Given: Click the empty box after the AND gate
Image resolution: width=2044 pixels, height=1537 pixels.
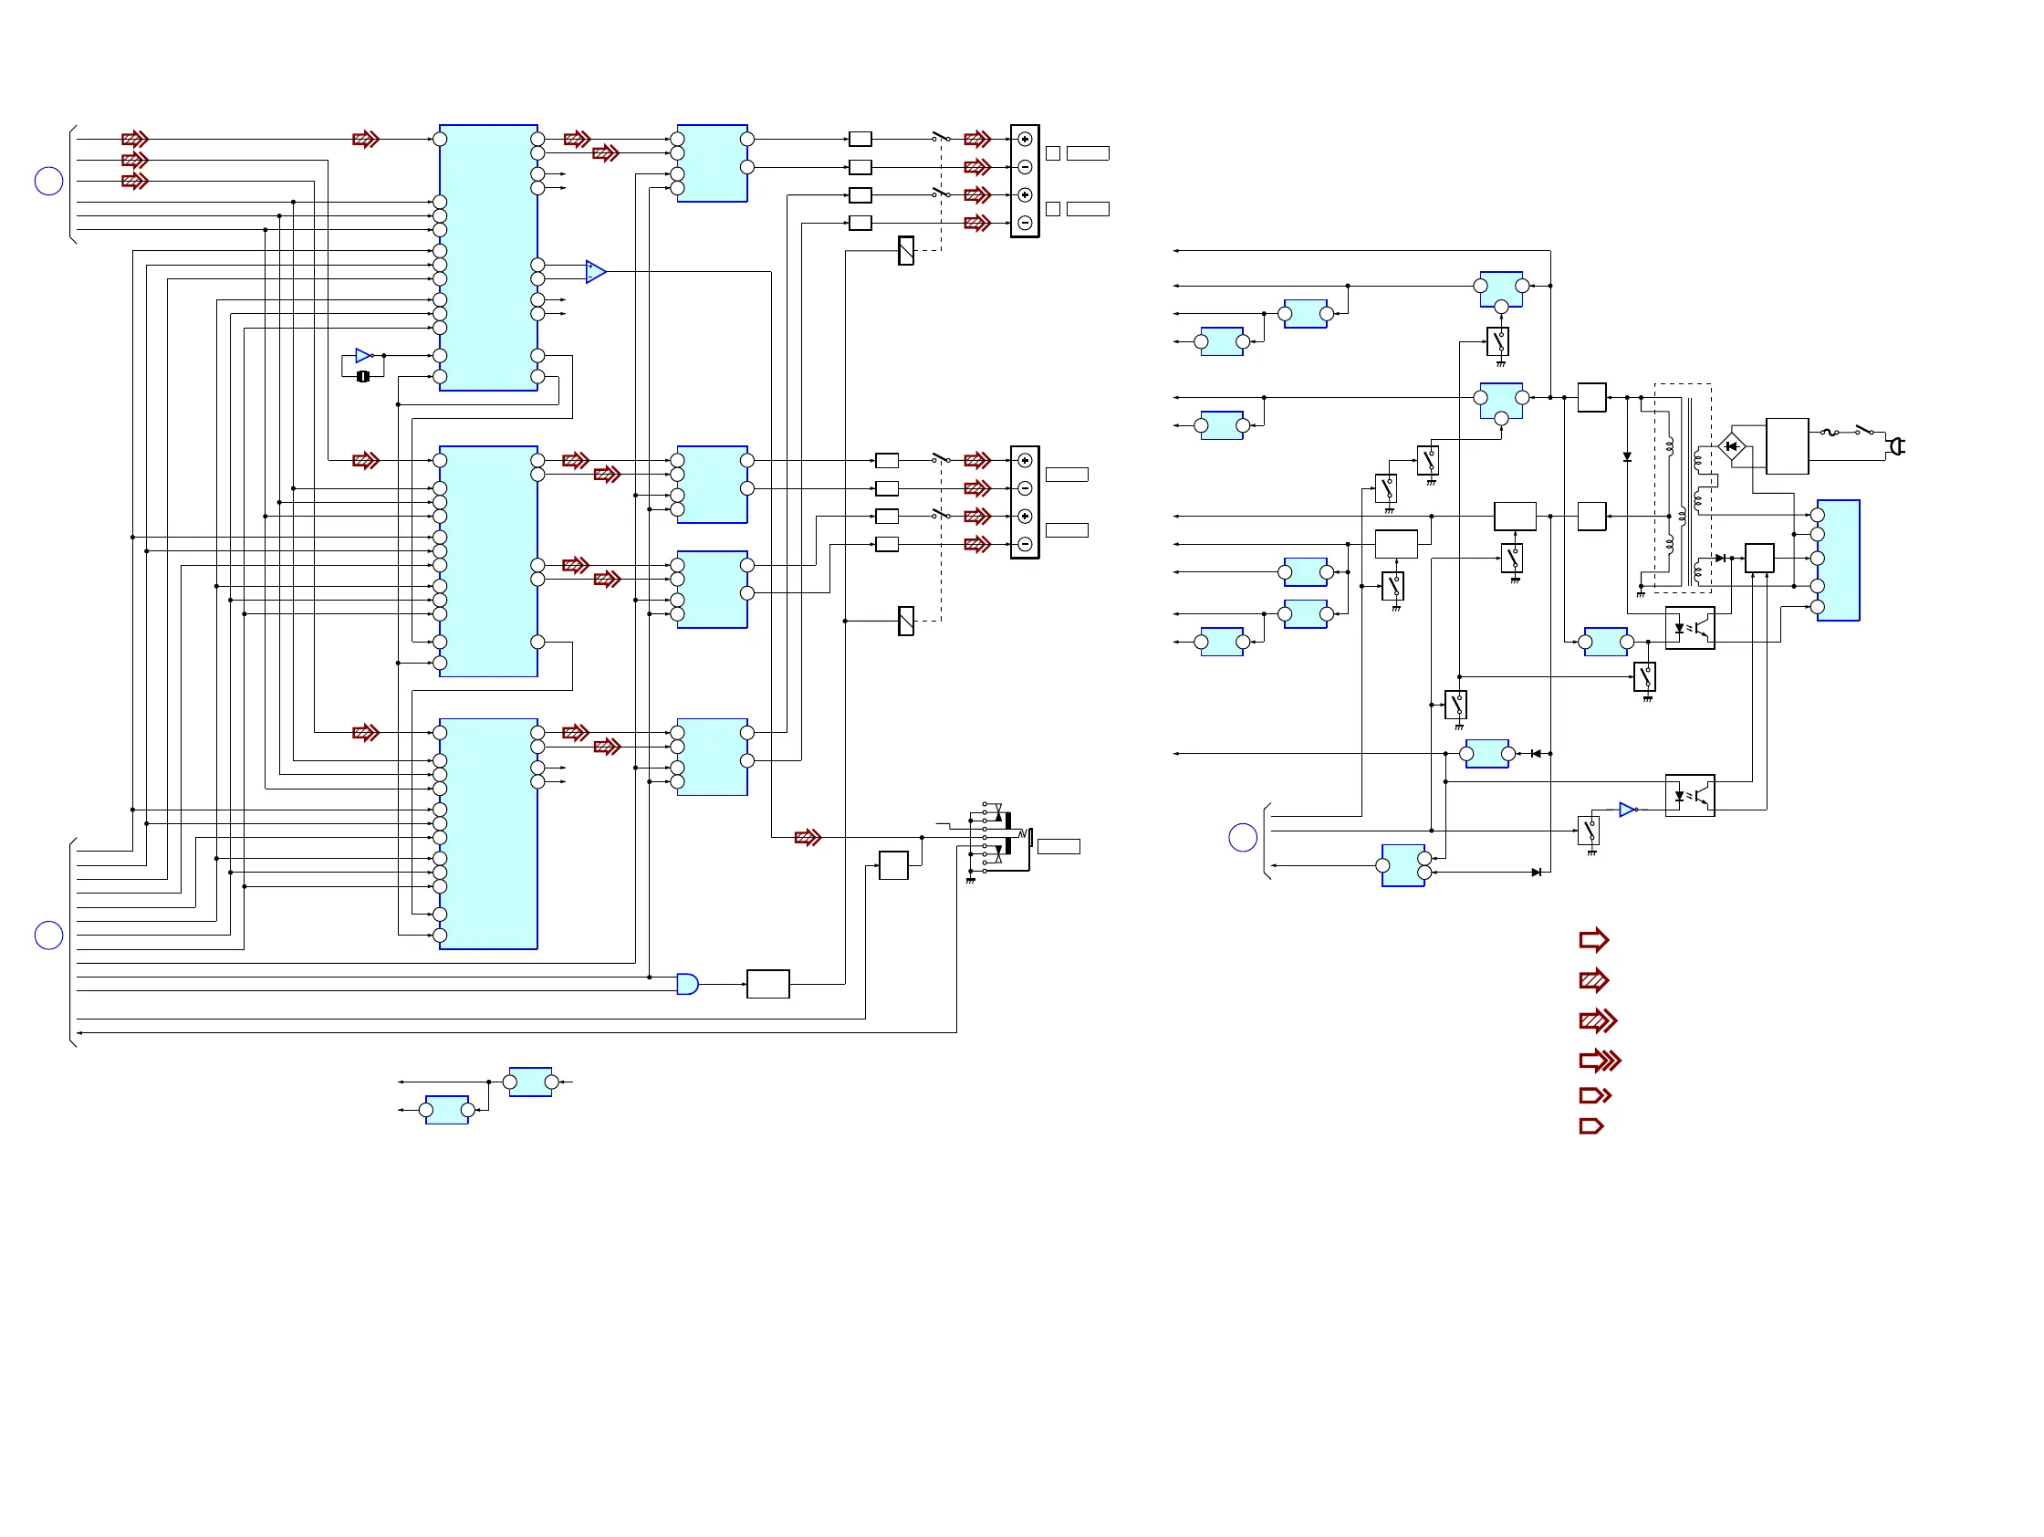Looking at the screenshot, I should click(x=768, y=984).
